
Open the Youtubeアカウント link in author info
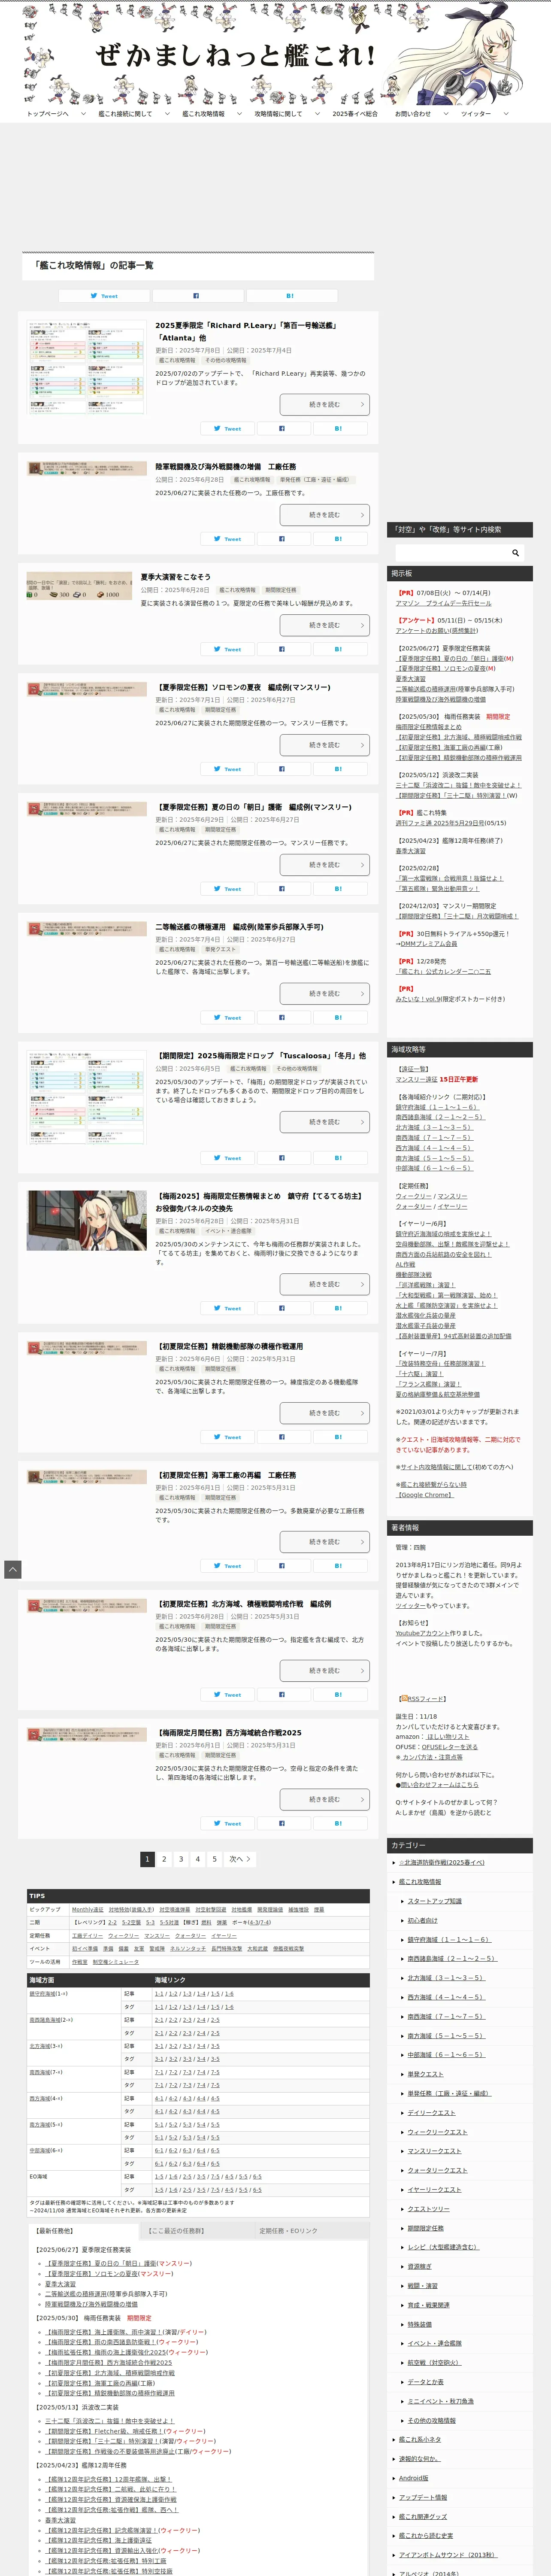point(423,1633)
